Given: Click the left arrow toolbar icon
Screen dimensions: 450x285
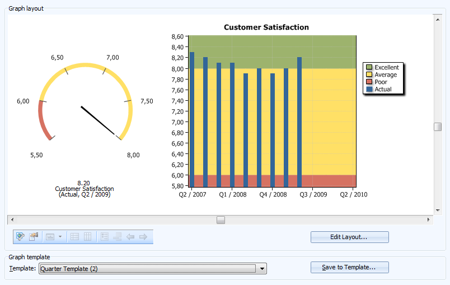Looking at the screenshot, I should click(130, 237).
